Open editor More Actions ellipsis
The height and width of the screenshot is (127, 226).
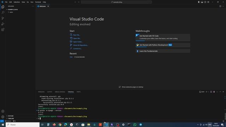pos(223,6)
